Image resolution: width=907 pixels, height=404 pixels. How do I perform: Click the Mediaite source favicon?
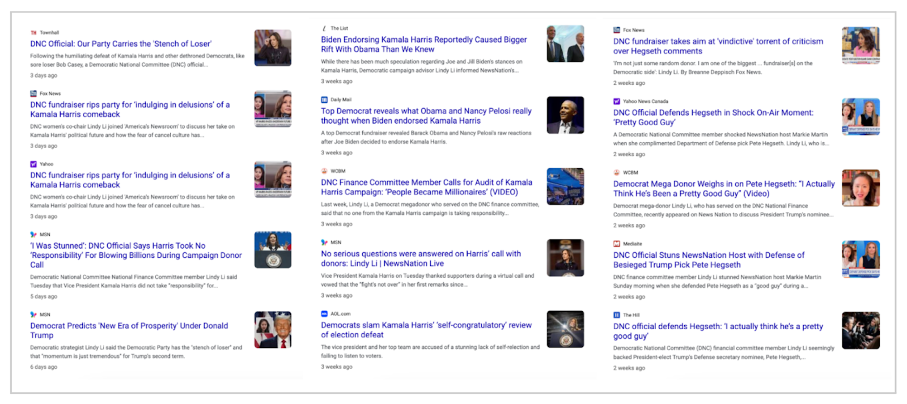617,244
